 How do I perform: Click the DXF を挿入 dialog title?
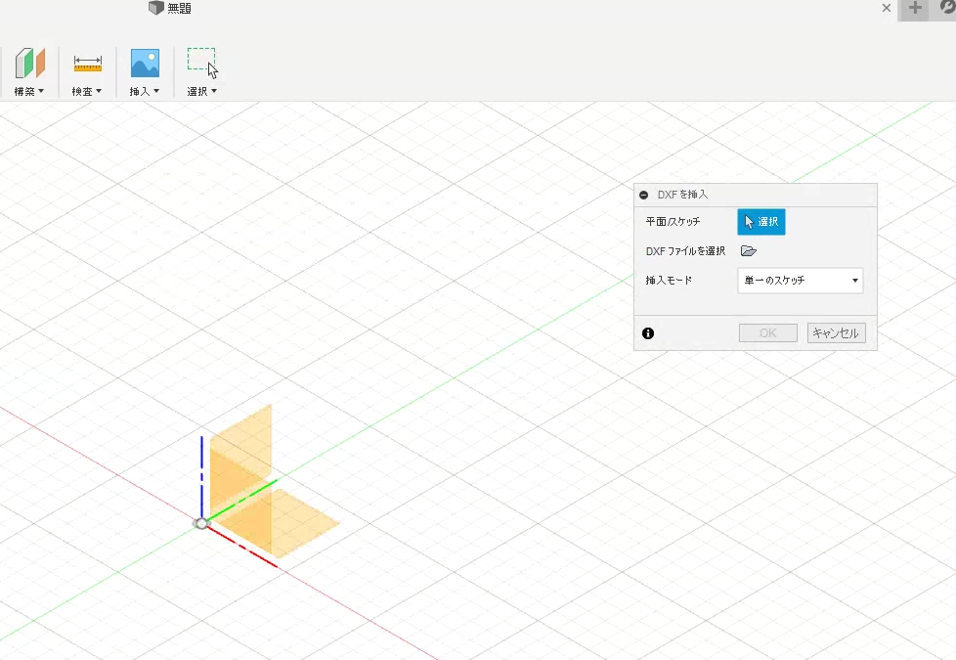click(x=682, y=195)
